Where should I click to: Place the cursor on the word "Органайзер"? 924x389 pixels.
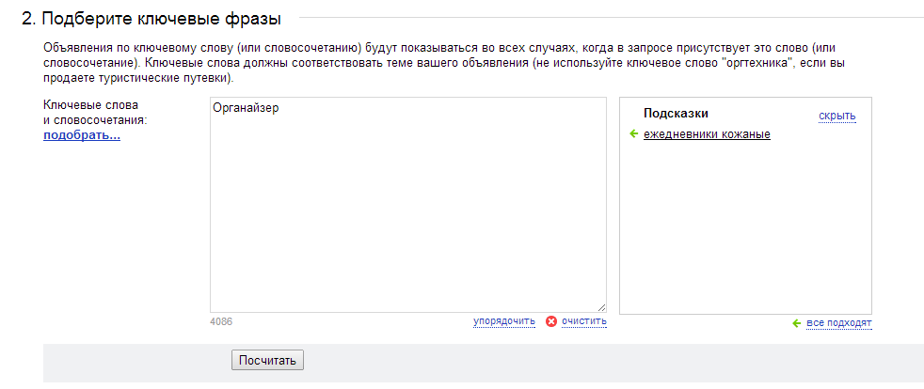246,108
